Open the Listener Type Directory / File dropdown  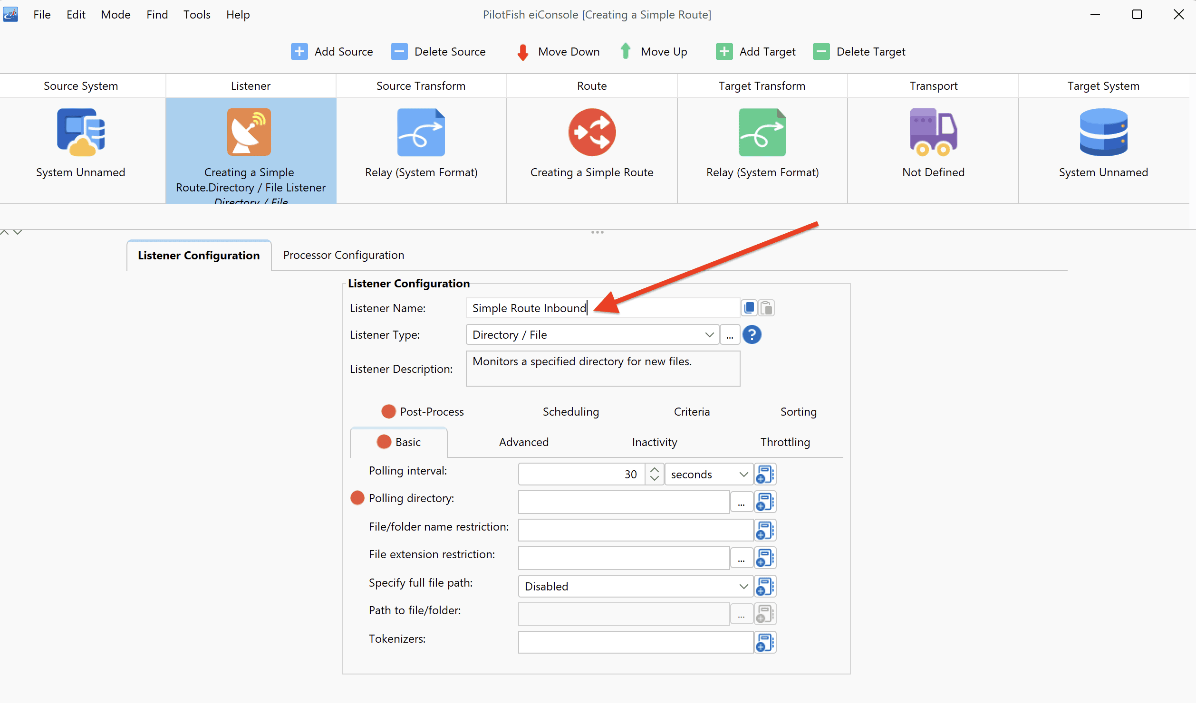[x=592, y=334]
